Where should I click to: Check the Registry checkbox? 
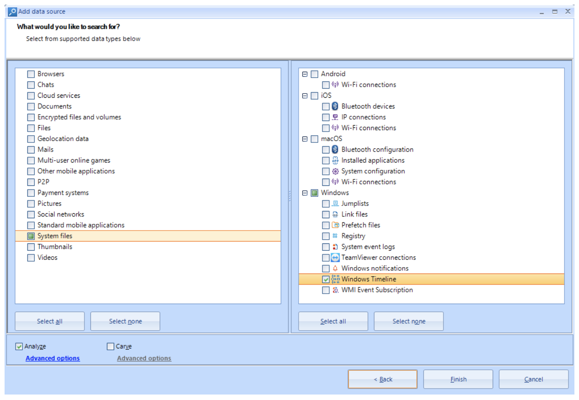click(x=326, y=236)
